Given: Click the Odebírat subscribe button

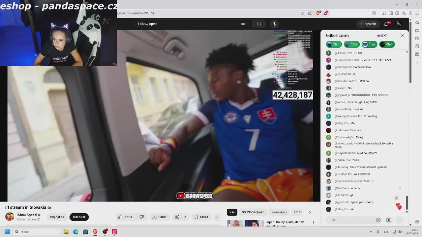Looking at the screenshot, I should pyautogui.click(x=79, y=217).
